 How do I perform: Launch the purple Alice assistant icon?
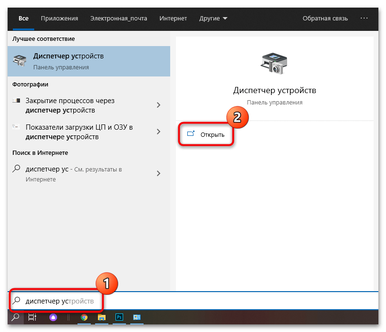(x=53, y=317)
